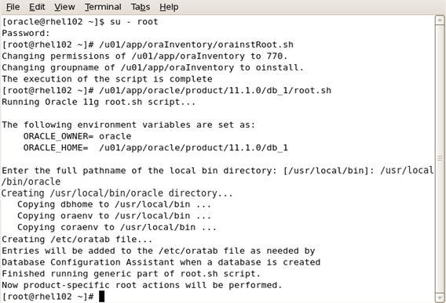The height and width of the screenshot is (303, 446).
Task: Click the block cursor at the last prompt
Action: pyautogui.click(x=101, y=297)
